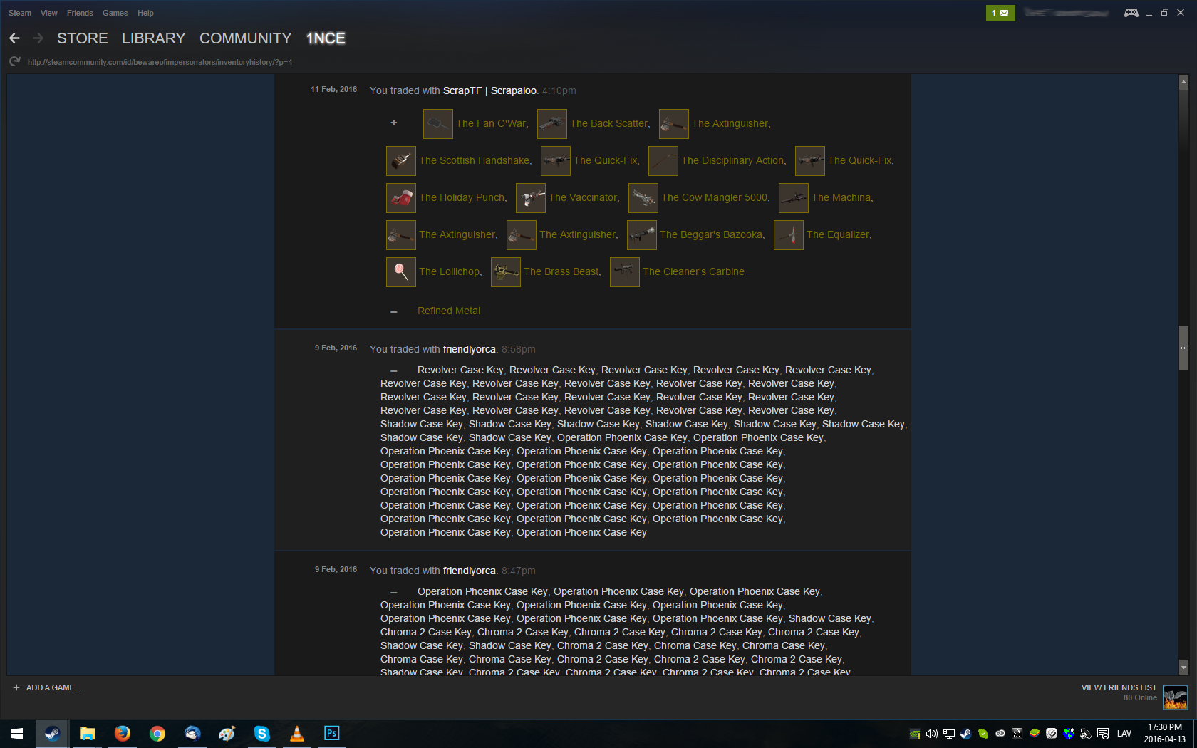
Task: Open the unread messages inbox icon
Action: 1000,13
